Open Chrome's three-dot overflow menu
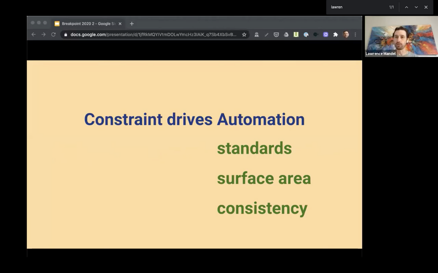438x273 pixels. [x=356, y=34]
